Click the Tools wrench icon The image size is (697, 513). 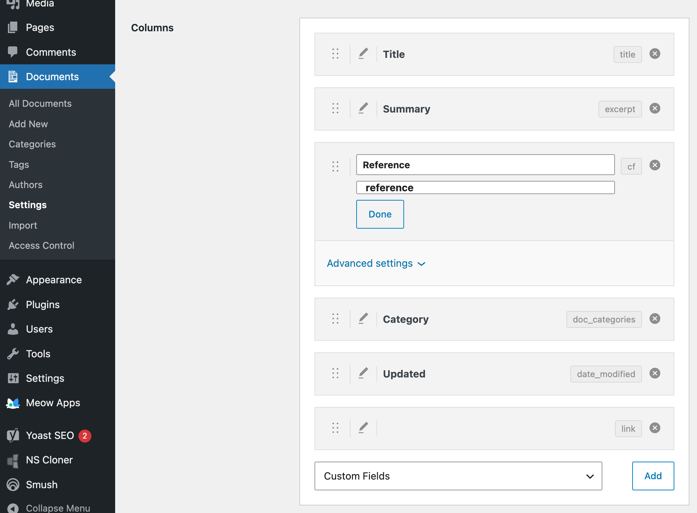coord(13,354)
